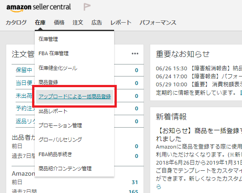Select 在庫管理 from the dropdown
242x193 pixels.
(x=48, y=39)
